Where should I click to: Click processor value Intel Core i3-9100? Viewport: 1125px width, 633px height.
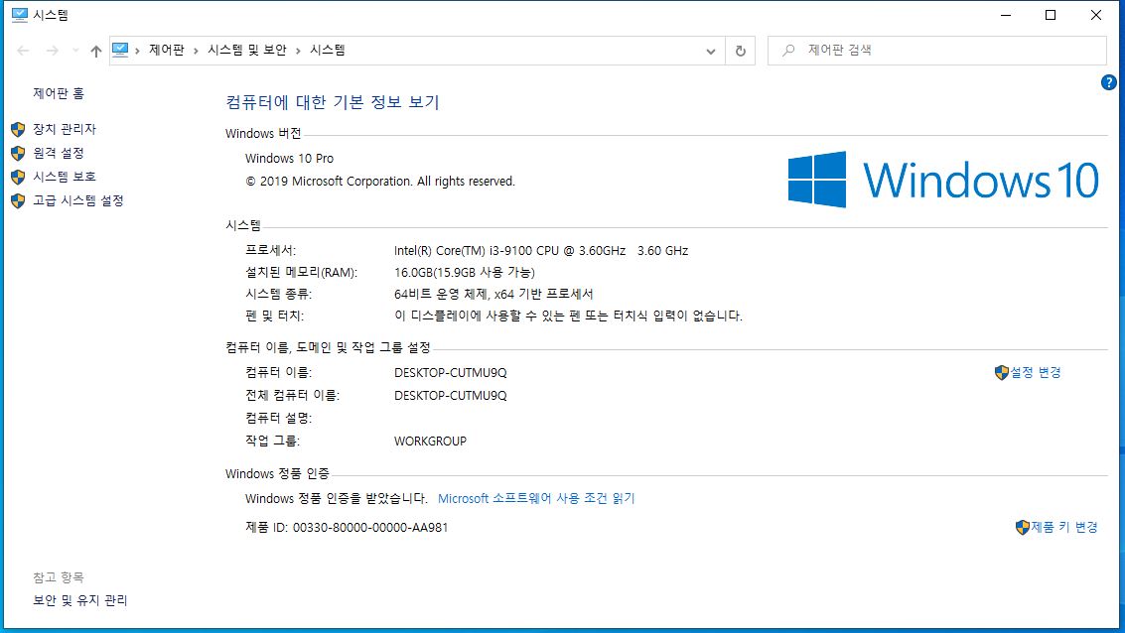[x=541, y=251]
